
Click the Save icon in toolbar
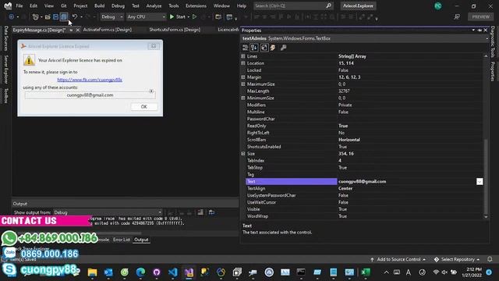click(55, 16)
